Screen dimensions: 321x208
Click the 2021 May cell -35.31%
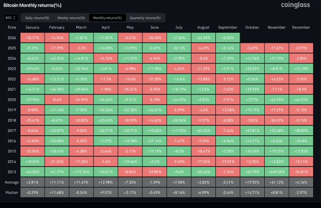pyautogui.click(x=130, y=90)
